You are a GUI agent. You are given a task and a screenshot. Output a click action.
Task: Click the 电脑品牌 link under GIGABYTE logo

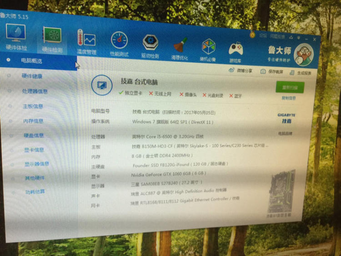285,133
